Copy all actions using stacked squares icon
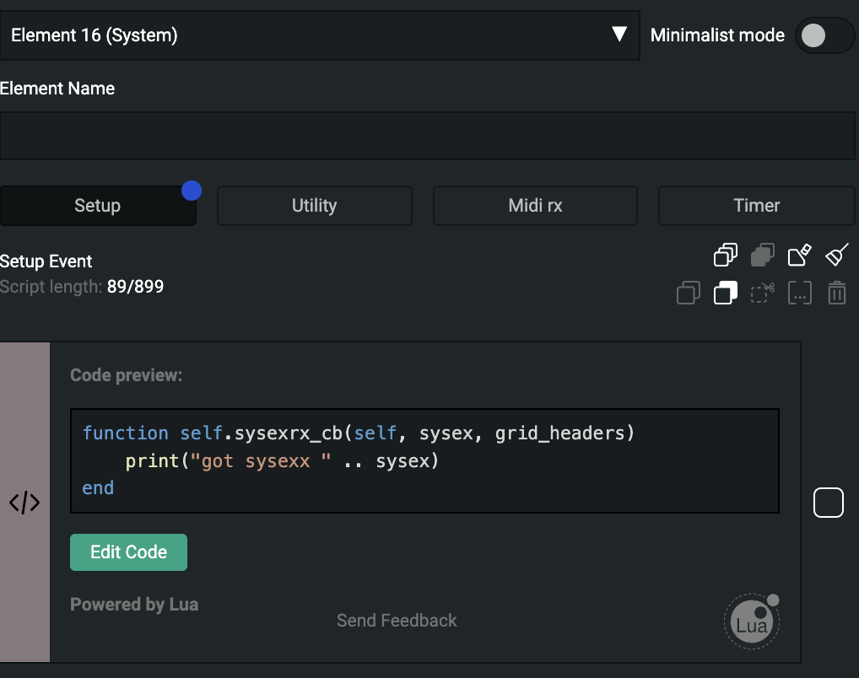The height and width of the screenshot is (678, 859). pyautogui.click(x=726, y=254)
